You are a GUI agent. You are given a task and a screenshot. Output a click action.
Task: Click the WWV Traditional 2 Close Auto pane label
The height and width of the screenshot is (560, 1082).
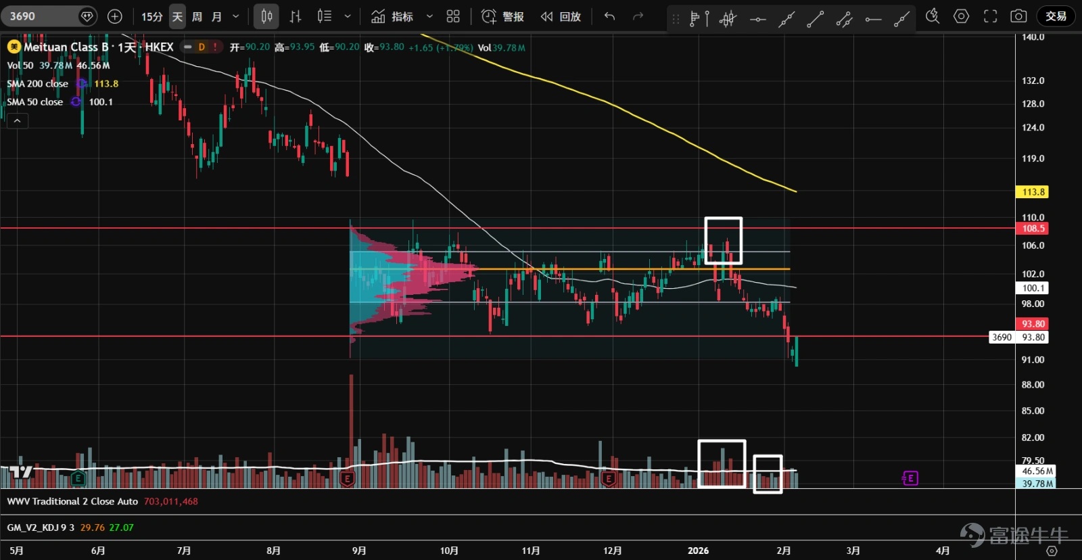click(x=72, y=501)
